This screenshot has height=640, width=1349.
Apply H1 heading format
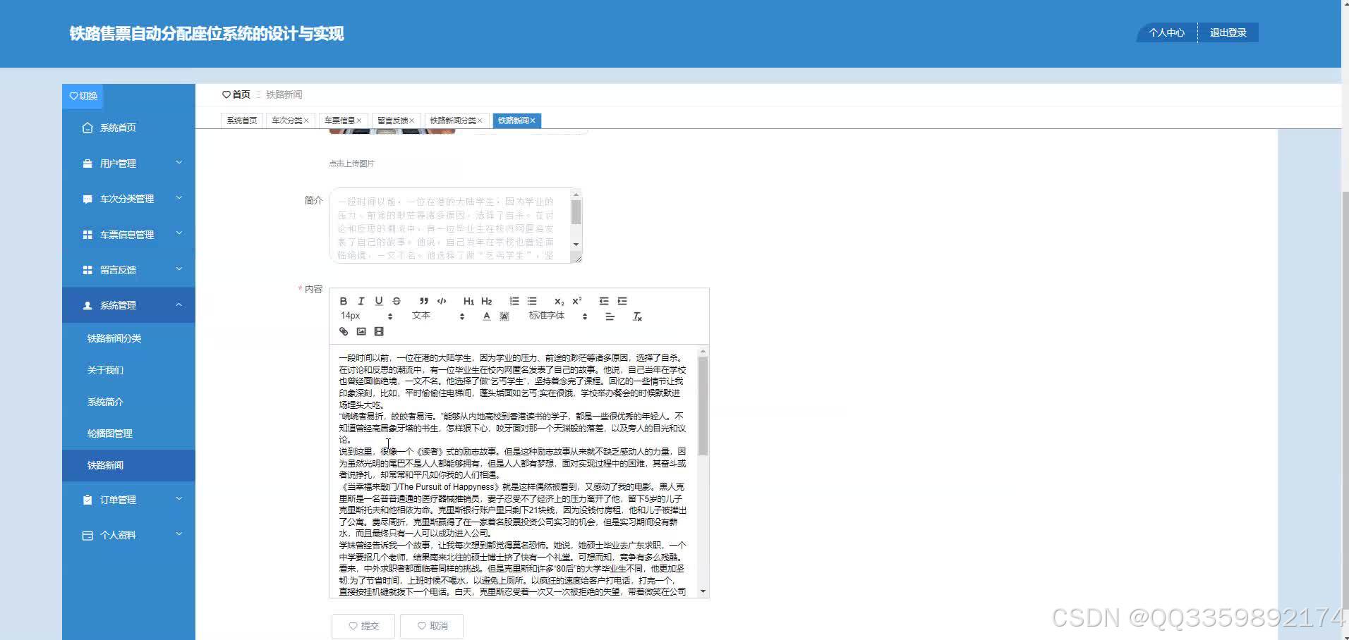[x=468, y=301]
